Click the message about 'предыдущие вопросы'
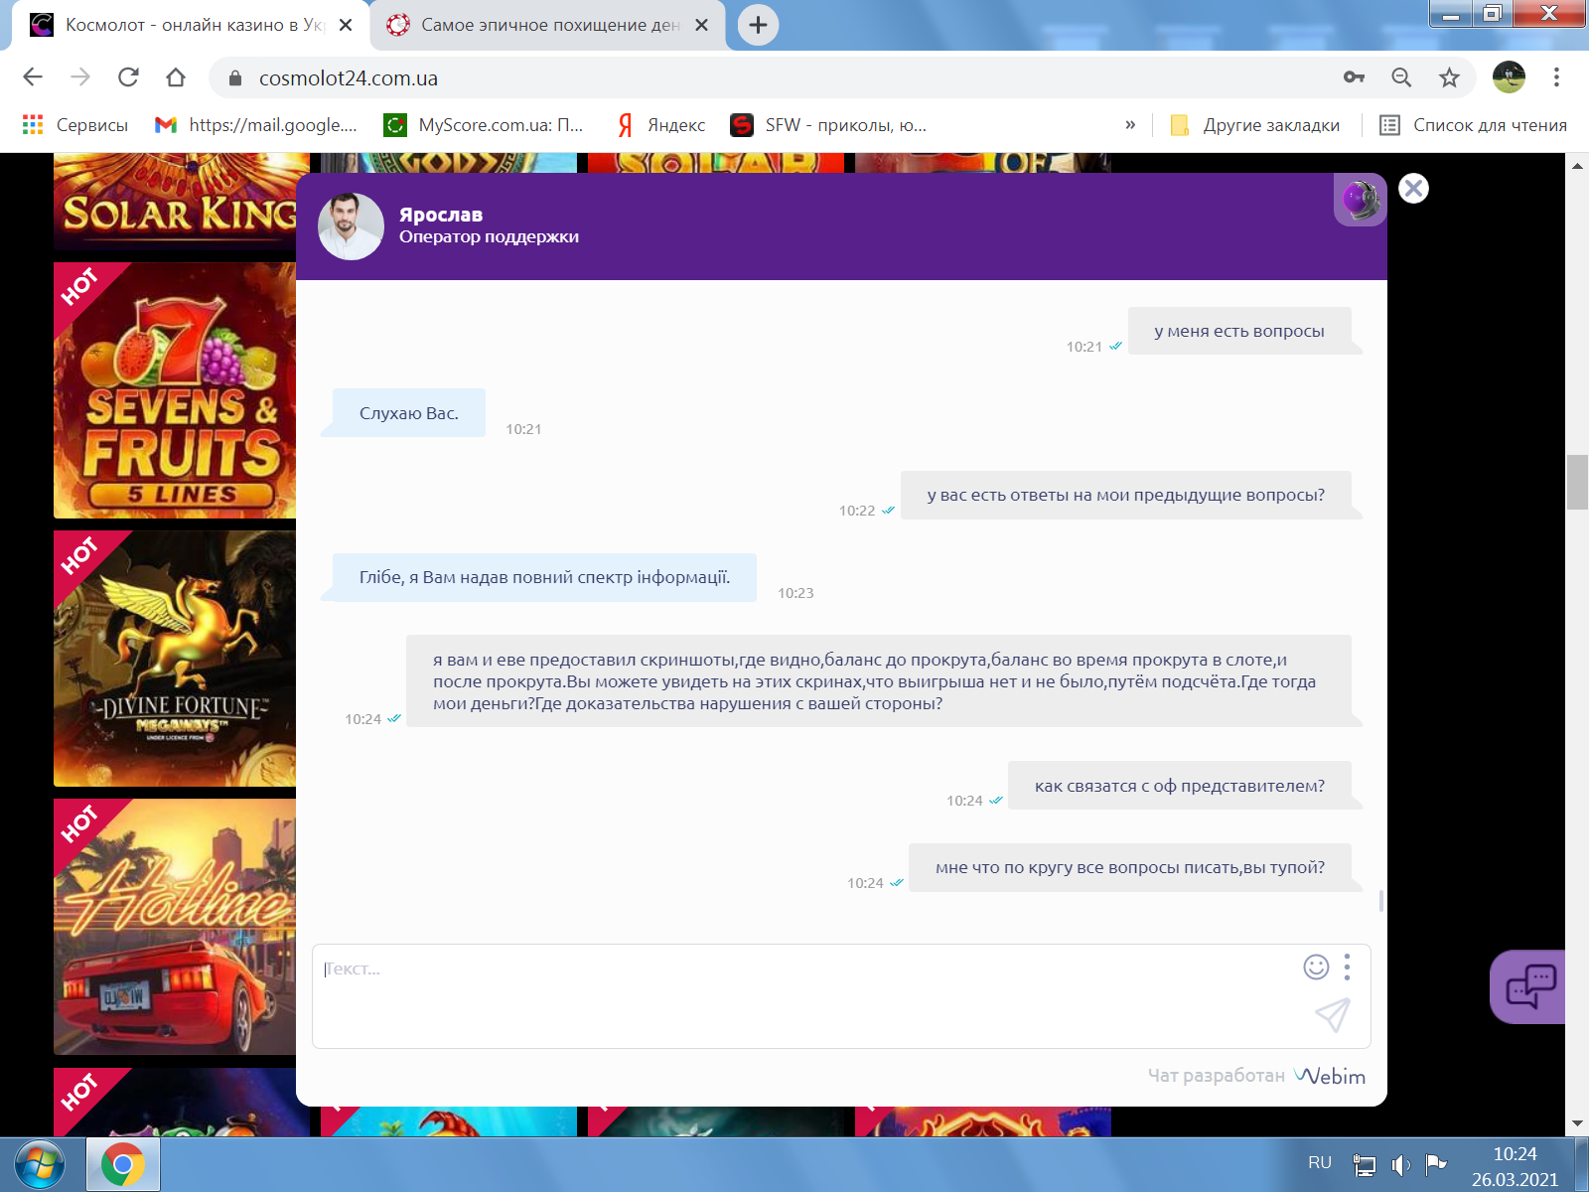This screenshot has width=1589, height=1192. coord(1126,495)
